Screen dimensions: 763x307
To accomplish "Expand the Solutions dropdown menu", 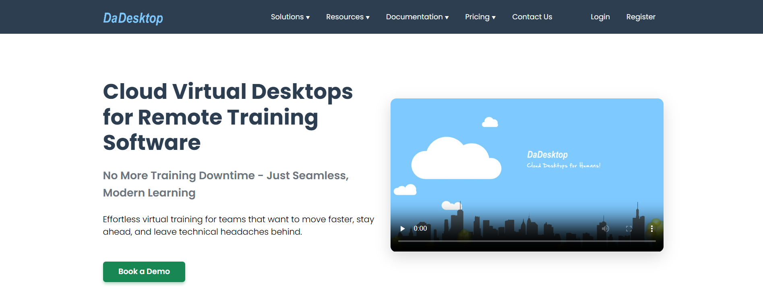I will [290, 17].
